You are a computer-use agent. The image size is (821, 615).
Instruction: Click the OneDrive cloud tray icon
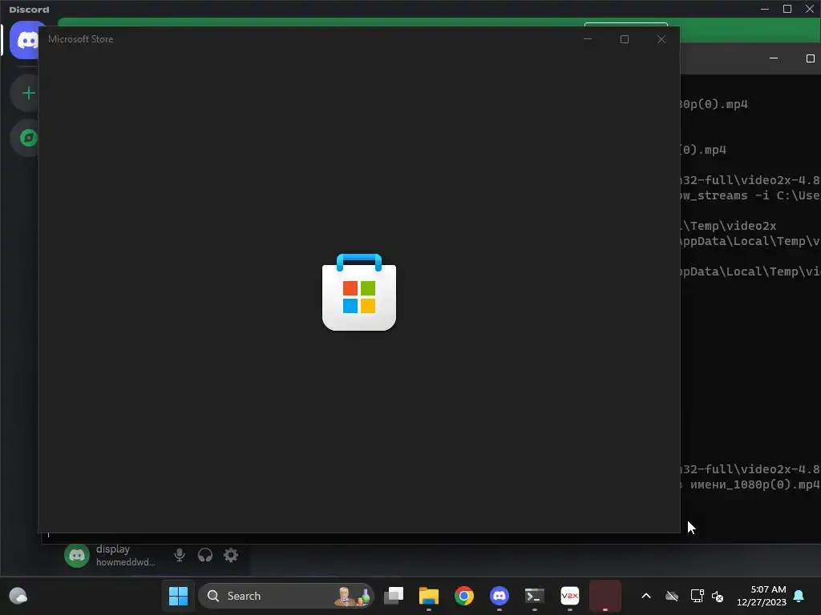(672, 596)
